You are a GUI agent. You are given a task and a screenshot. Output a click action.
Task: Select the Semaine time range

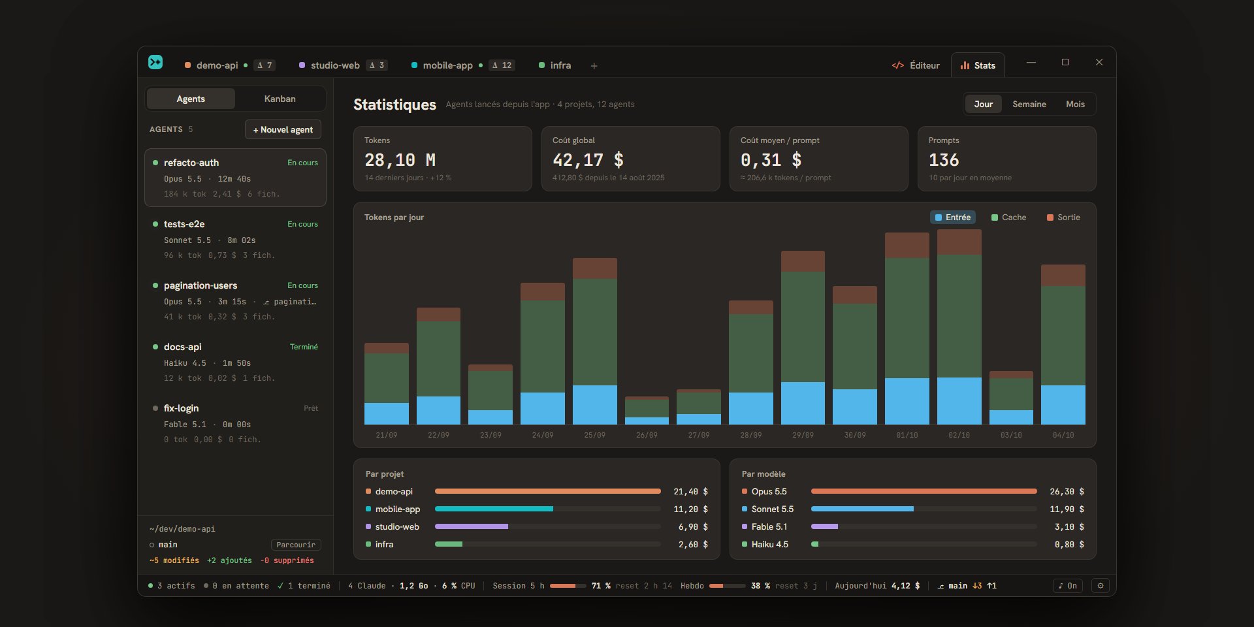tap(1029, 104)
